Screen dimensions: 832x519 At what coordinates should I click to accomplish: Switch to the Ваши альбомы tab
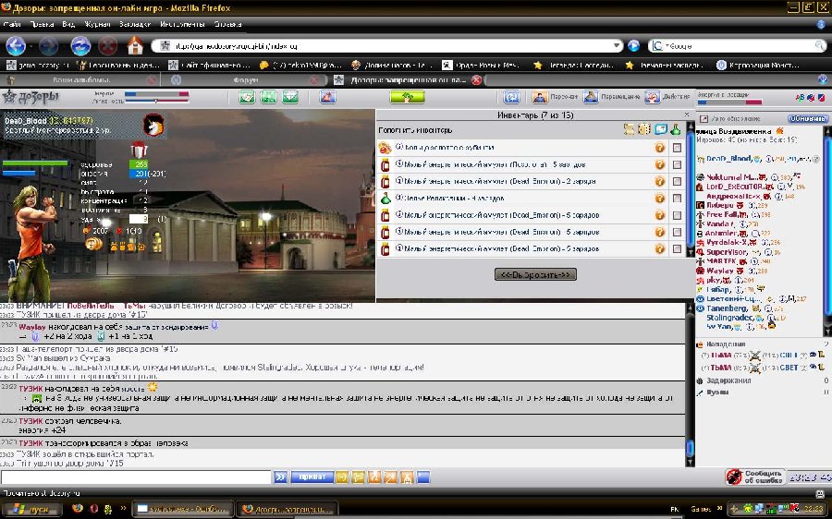click(81, 80)
